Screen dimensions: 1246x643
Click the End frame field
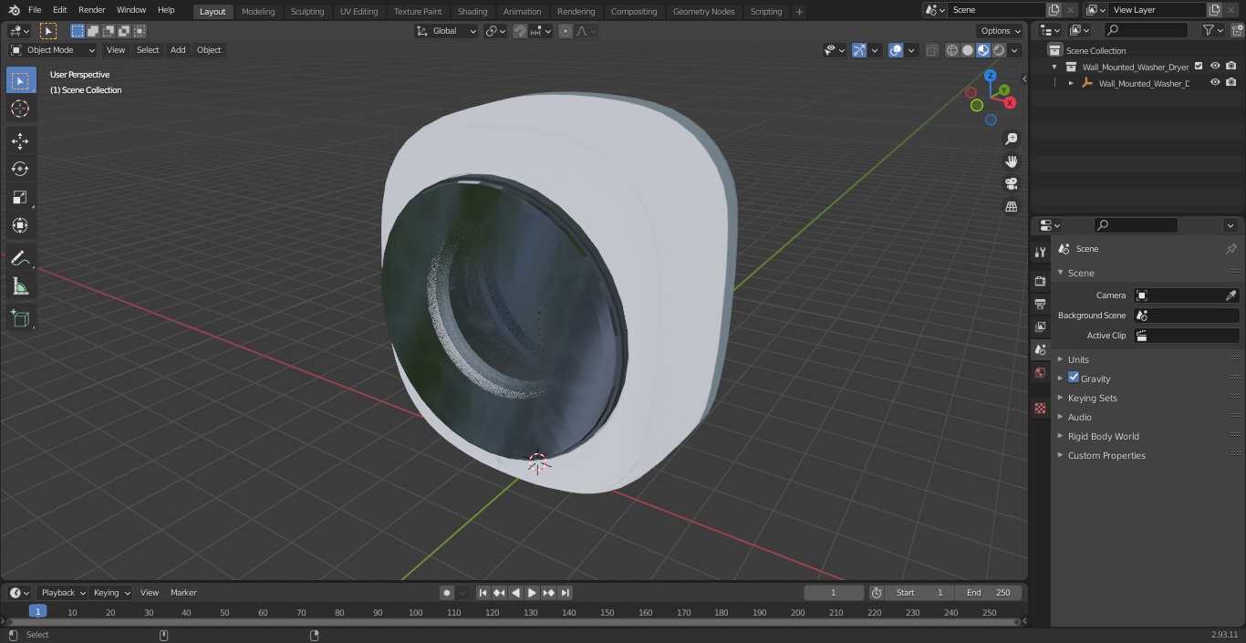[x=989, y=593]
